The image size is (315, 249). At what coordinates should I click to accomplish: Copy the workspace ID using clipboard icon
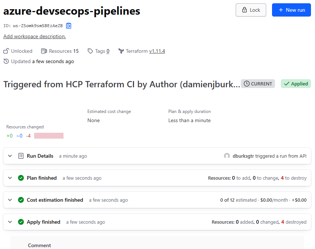pos(69,26)
